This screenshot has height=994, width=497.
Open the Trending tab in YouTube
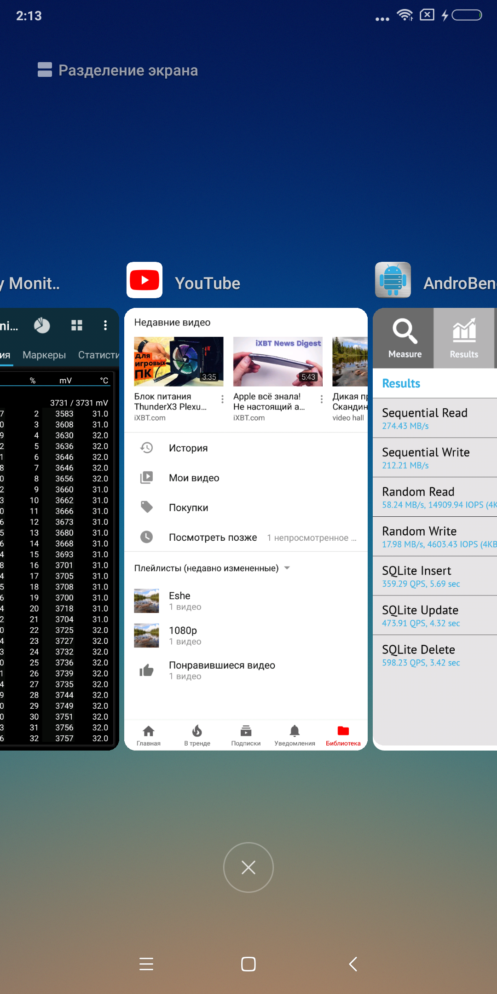coord(197,735)
